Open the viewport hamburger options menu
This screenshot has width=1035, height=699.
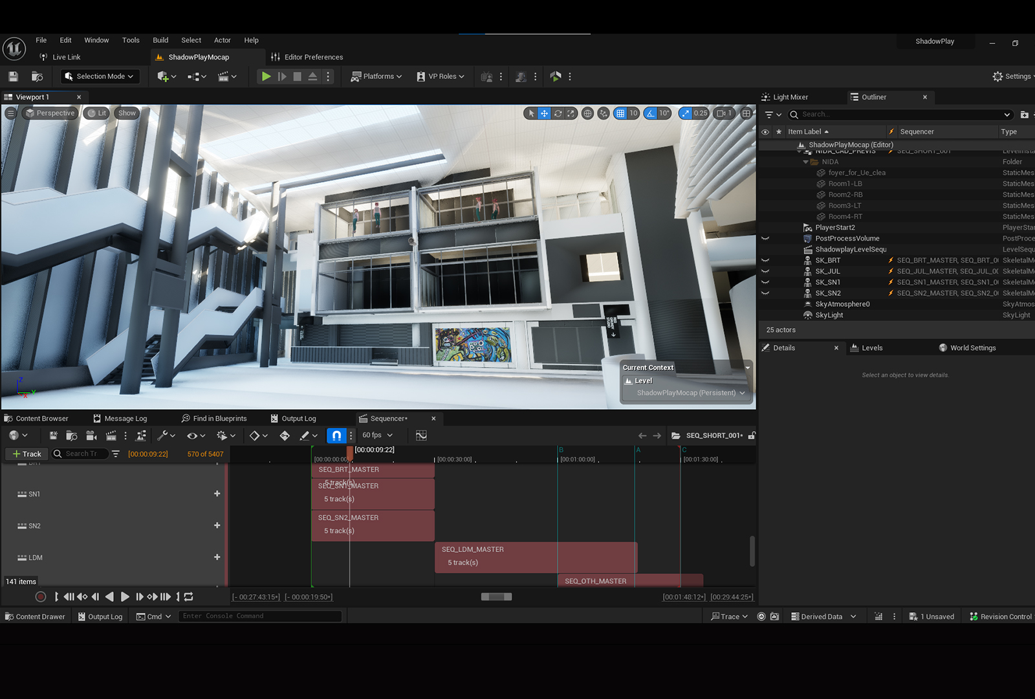pos(10,113)
